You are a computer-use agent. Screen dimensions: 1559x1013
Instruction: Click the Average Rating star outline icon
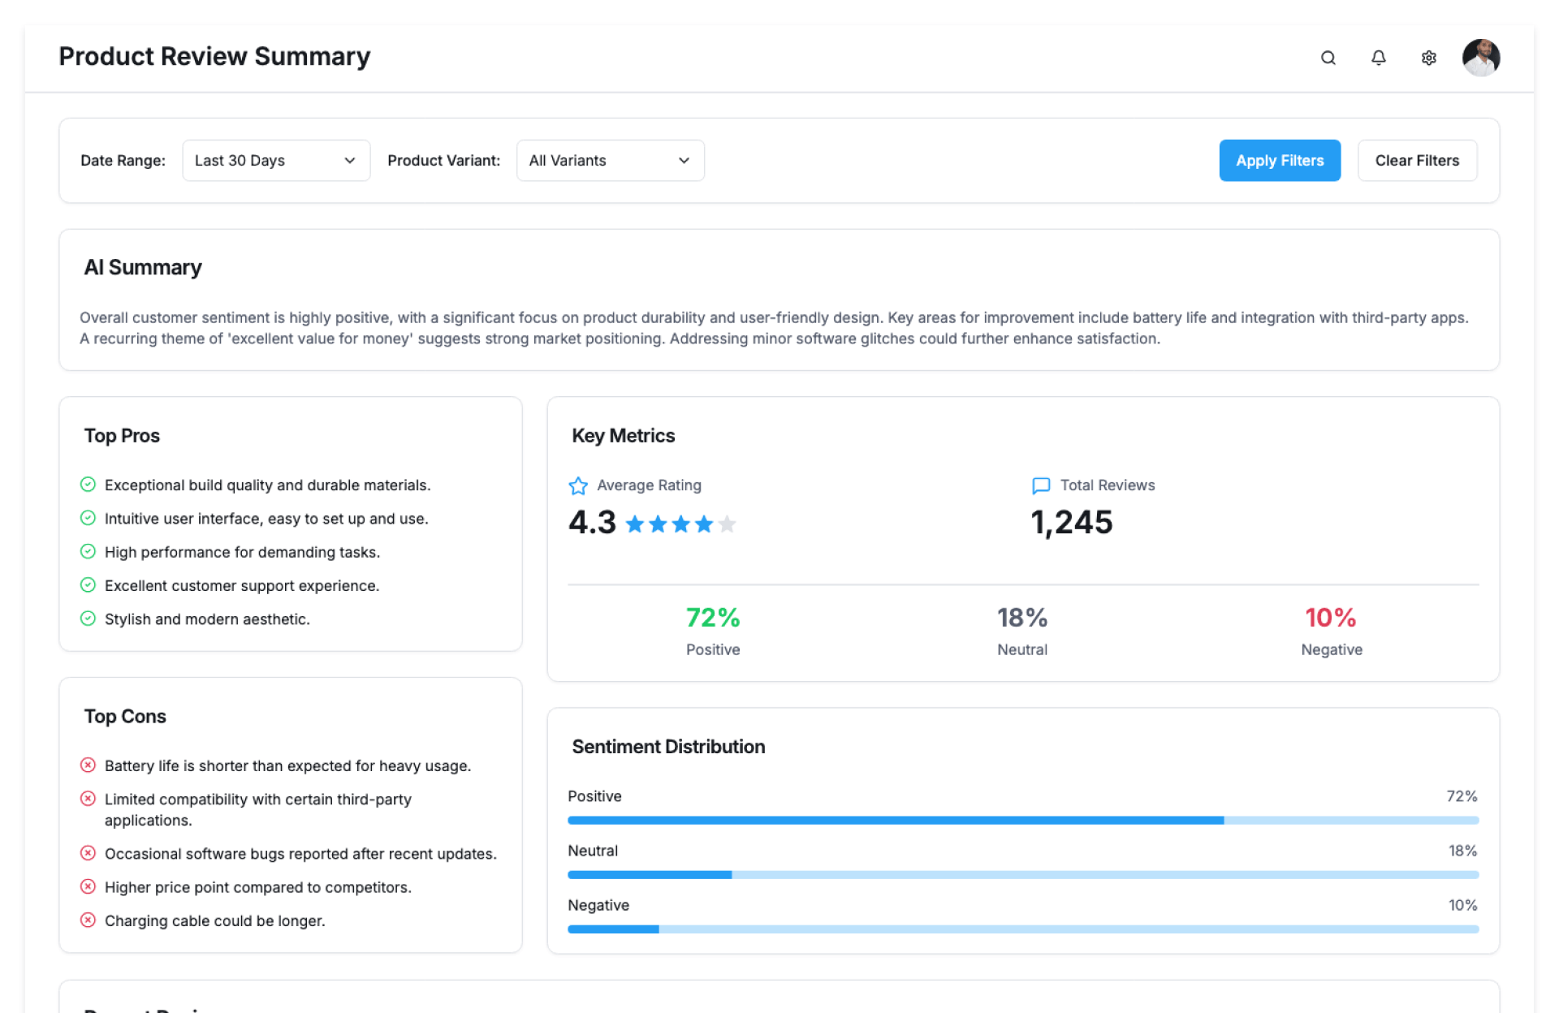pos(578,485)
